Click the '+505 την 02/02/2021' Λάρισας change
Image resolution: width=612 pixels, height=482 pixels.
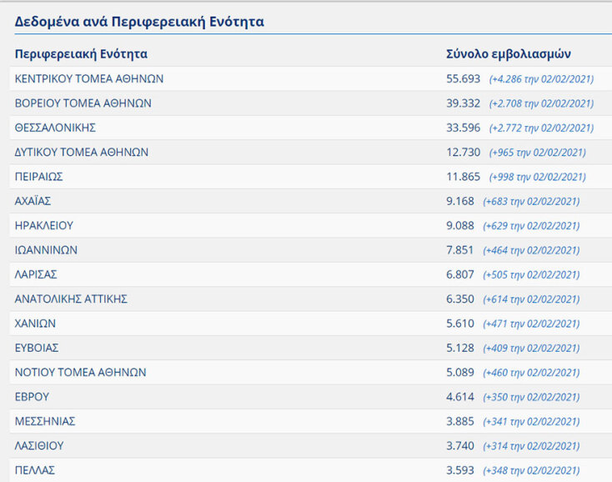(534, 275)
